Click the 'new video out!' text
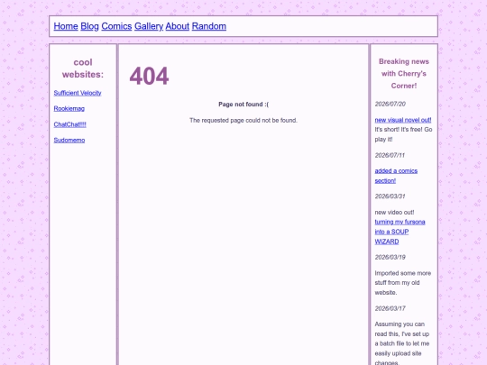This screenshot has width=487, height=365. coord(394,213)
